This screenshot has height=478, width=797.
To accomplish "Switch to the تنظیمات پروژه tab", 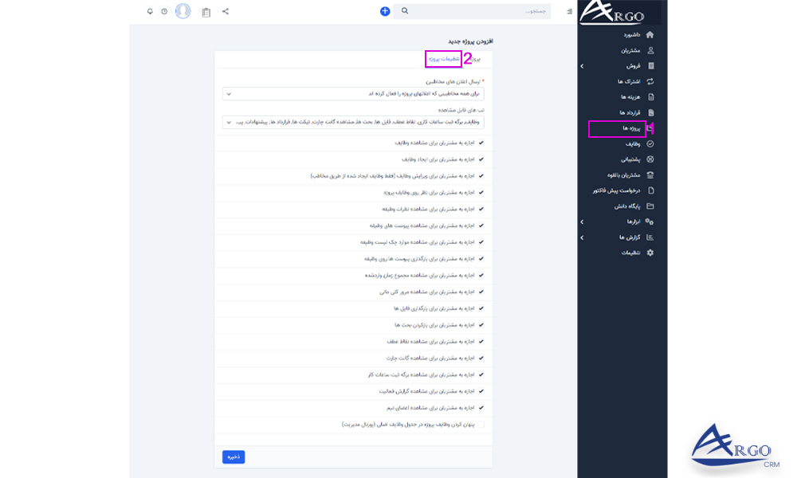I will click(x=442, y=59).
